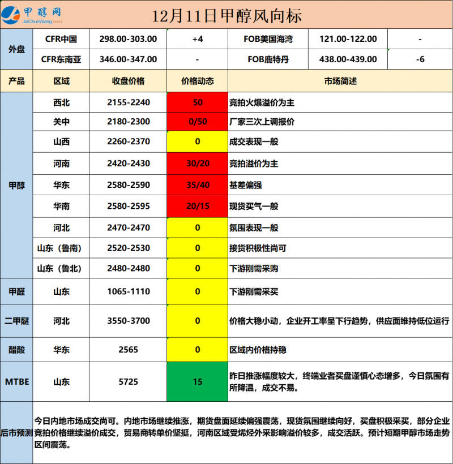
Task: Select the FOB美国海湾 cell
Action: pos(268,39)
